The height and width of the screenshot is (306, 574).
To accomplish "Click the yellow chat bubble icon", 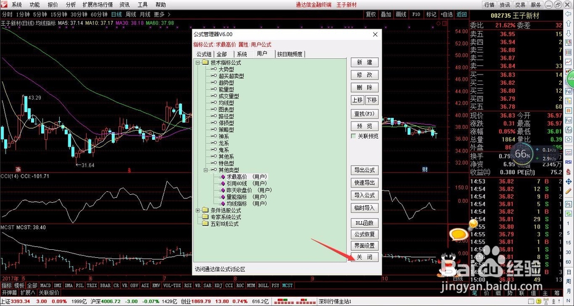I will pyautogui.click(x=459, y=234).
